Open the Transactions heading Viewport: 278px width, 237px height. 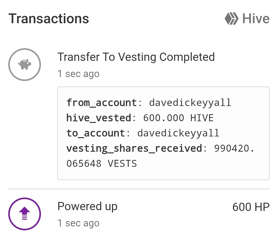click(x=49, y=19)
